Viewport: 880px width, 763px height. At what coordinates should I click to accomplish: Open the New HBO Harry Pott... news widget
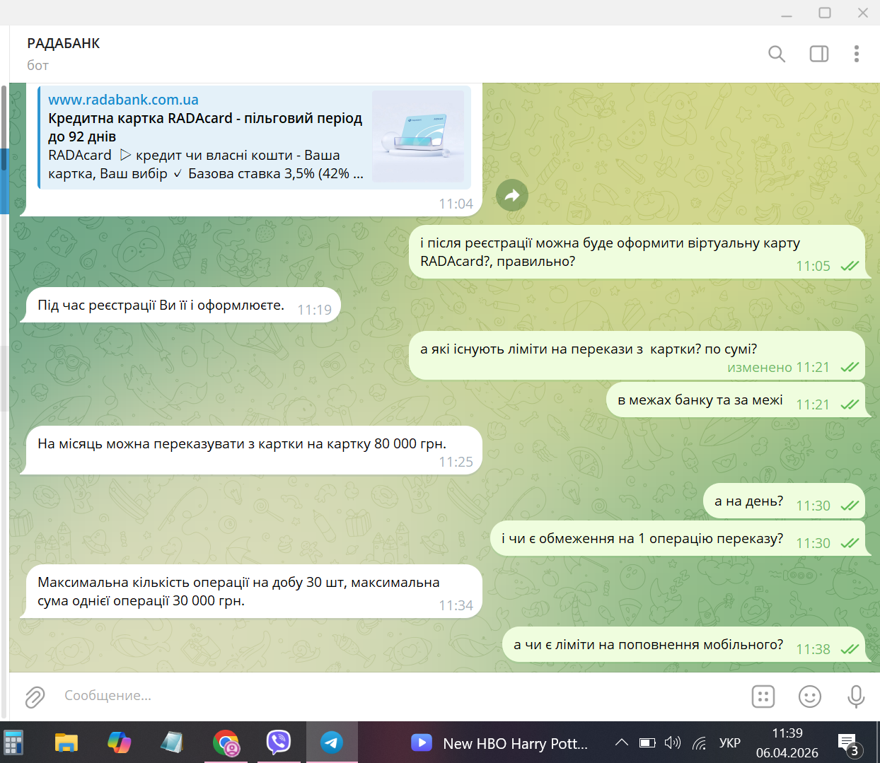tap(500, 743)
